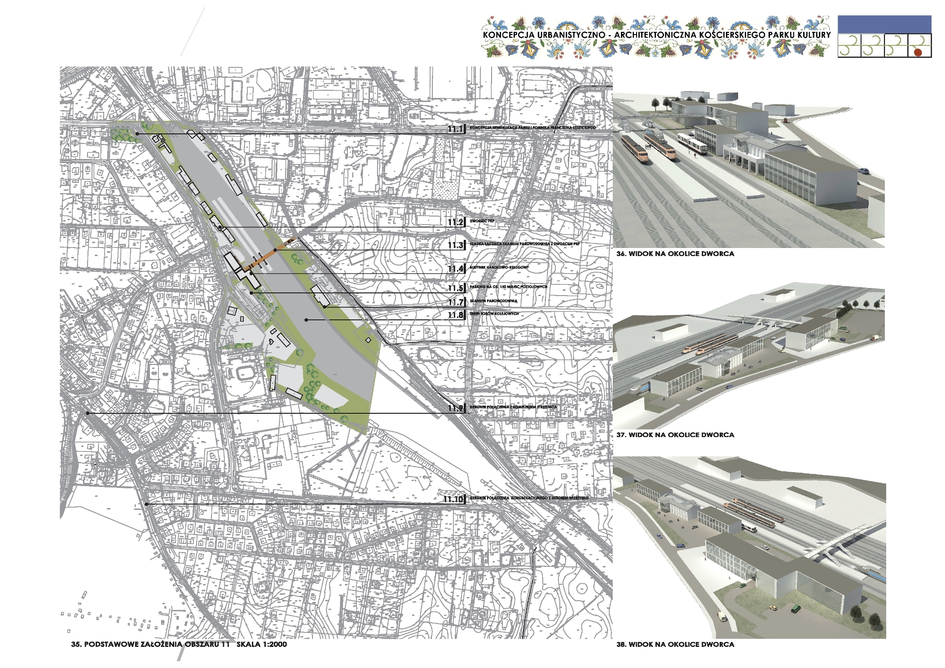
Task: Click the 'Budynek handlowo-usługowy' label
Action: 499,267
